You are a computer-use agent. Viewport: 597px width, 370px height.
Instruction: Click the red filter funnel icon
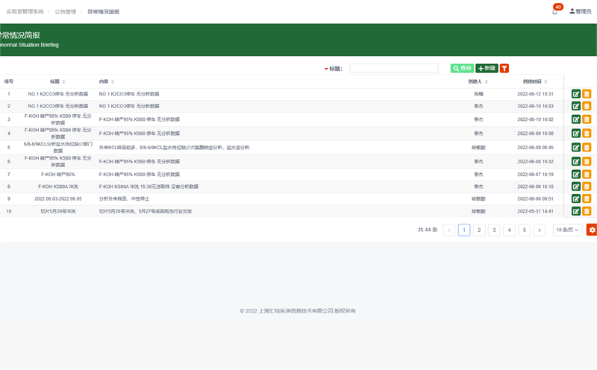[x=504, y=68]
